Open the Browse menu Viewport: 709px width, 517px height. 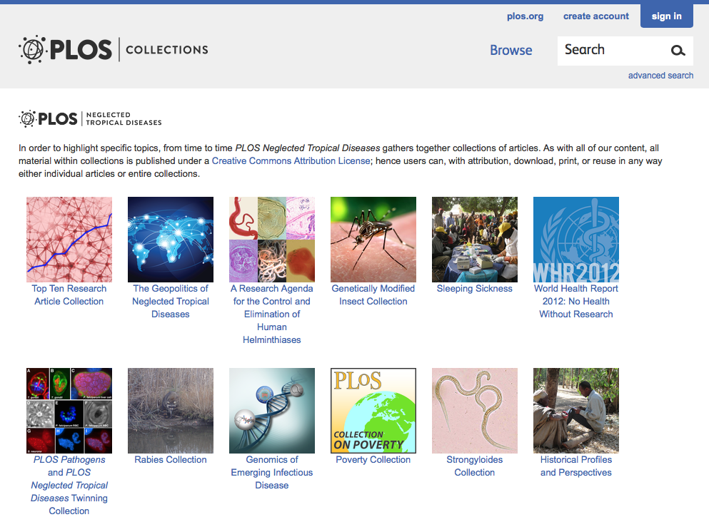511,50
